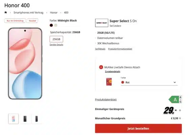Click the Super Select tariff logo
Viewport: 190px width, 135px height.
101,23
